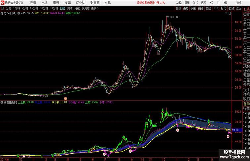Click the 自动 label in the side panel
Image resolution: width=250 pixels, height=161 pixels.
pos(246,104)
